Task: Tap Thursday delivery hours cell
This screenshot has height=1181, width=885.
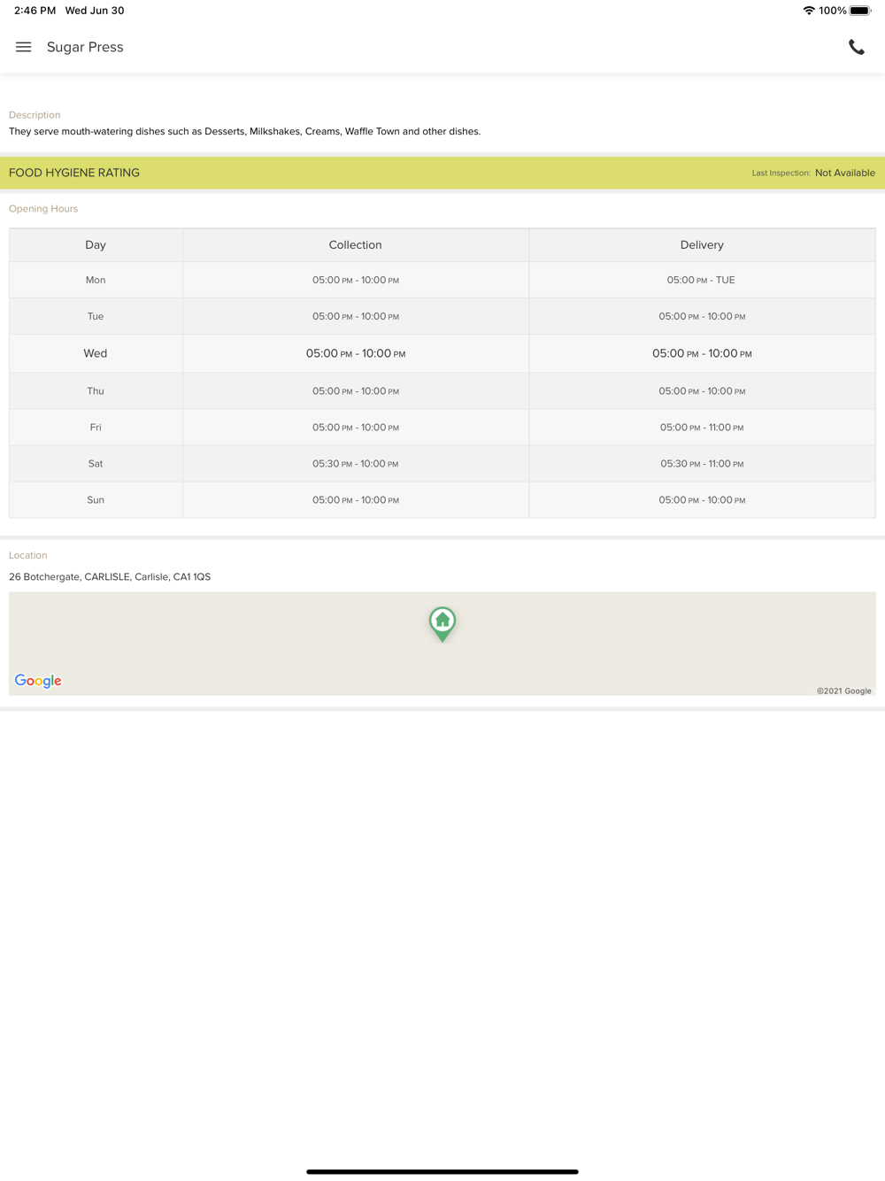Action: [x=702, y=390]
